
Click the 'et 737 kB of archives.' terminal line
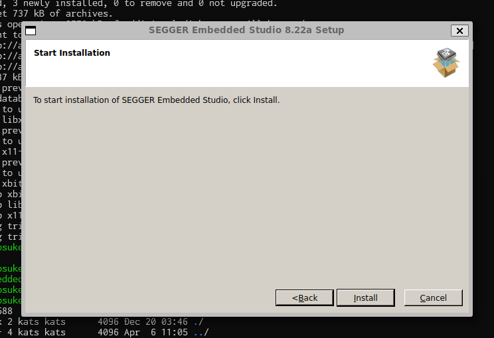coord(56,13)
